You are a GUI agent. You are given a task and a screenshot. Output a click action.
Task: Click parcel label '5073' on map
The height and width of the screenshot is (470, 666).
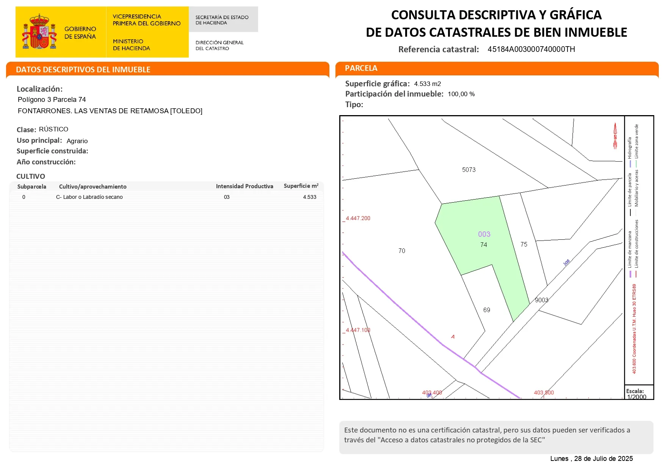(469, 170)
